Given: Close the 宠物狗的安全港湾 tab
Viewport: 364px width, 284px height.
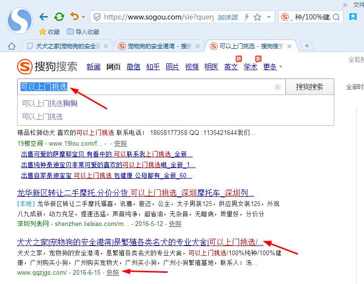Looking at the screenshot, I should point(198,46).
